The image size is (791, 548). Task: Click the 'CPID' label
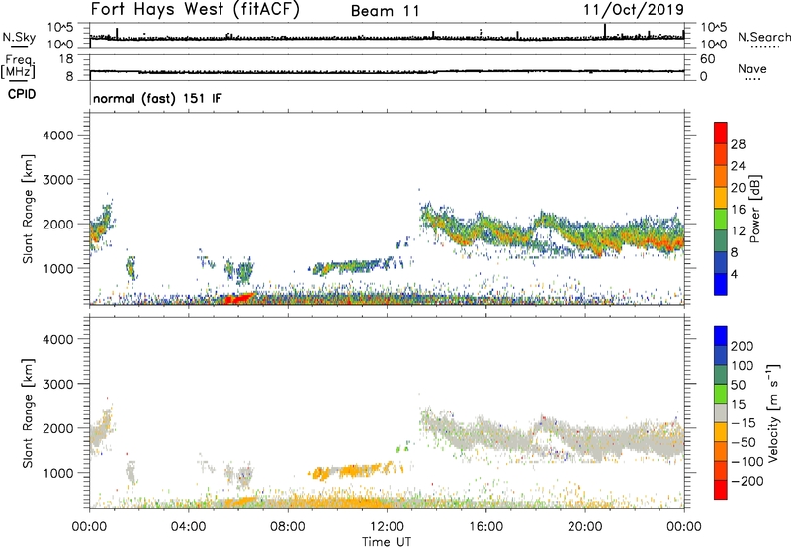[x=22, y=94]
